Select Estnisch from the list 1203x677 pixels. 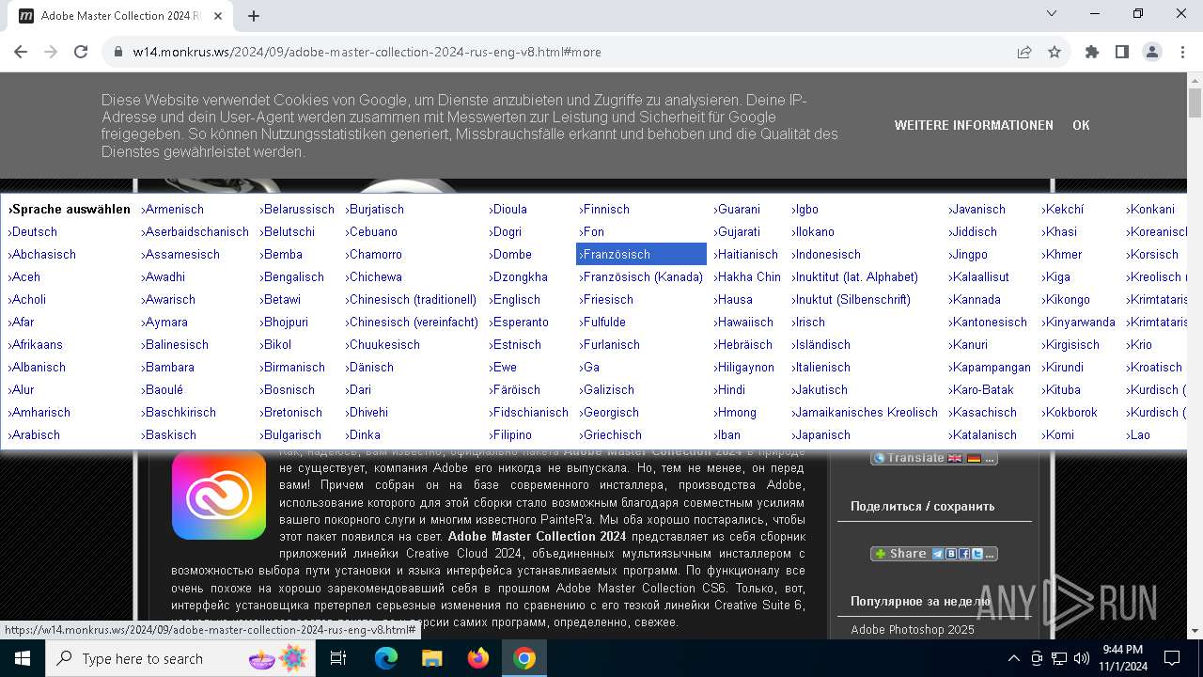[x=514, y=344]
